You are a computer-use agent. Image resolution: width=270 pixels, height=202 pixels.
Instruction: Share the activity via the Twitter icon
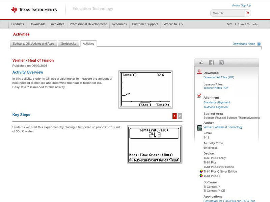pos(221,62)
